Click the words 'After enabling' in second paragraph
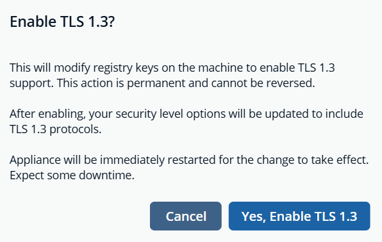This screenshot has width=382, height=242. (x=47, y=114)
